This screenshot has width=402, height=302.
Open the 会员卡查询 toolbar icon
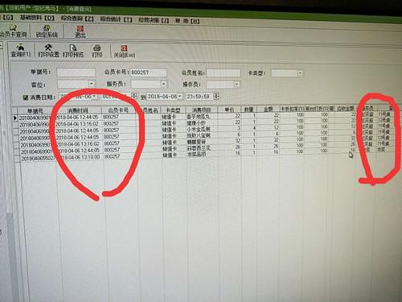tap(13, 31)
